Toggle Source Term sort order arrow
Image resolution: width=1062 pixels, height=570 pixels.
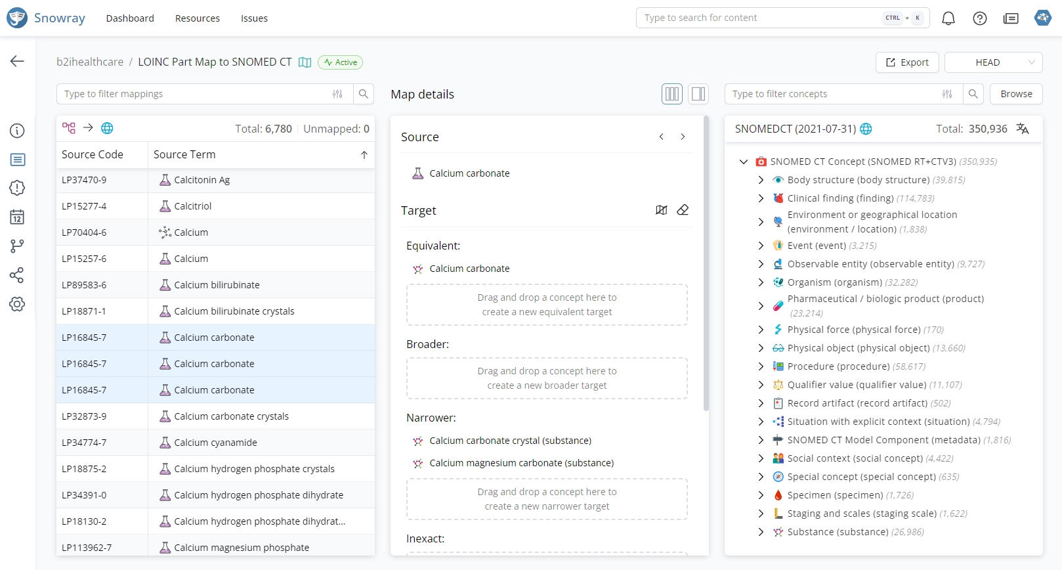[364, 155]
